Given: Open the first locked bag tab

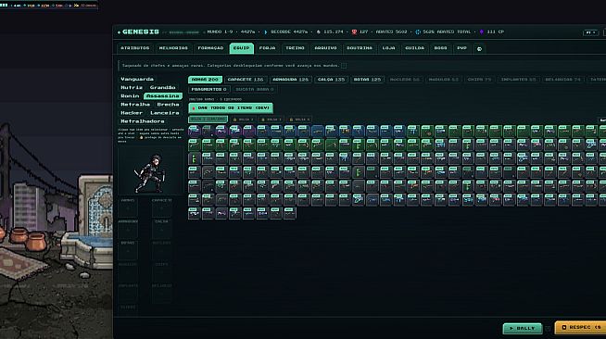Looking at the screenshot, I should click(x=243, y=119).
